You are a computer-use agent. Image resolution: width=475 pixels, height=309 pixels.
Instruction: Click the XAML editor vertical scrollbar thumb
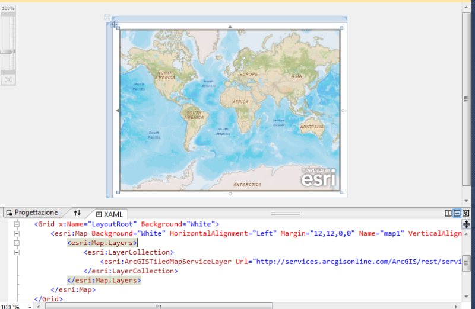coord(466,263)
